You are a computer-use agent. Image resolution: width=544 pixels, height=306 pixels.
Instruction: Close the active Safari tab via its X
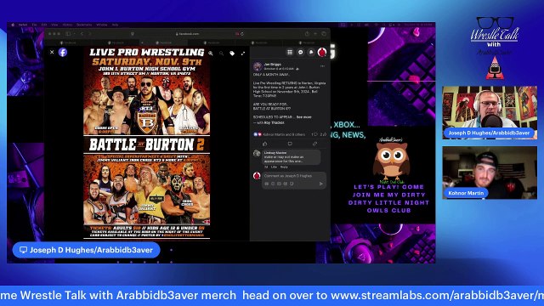(x=142, y=42)
